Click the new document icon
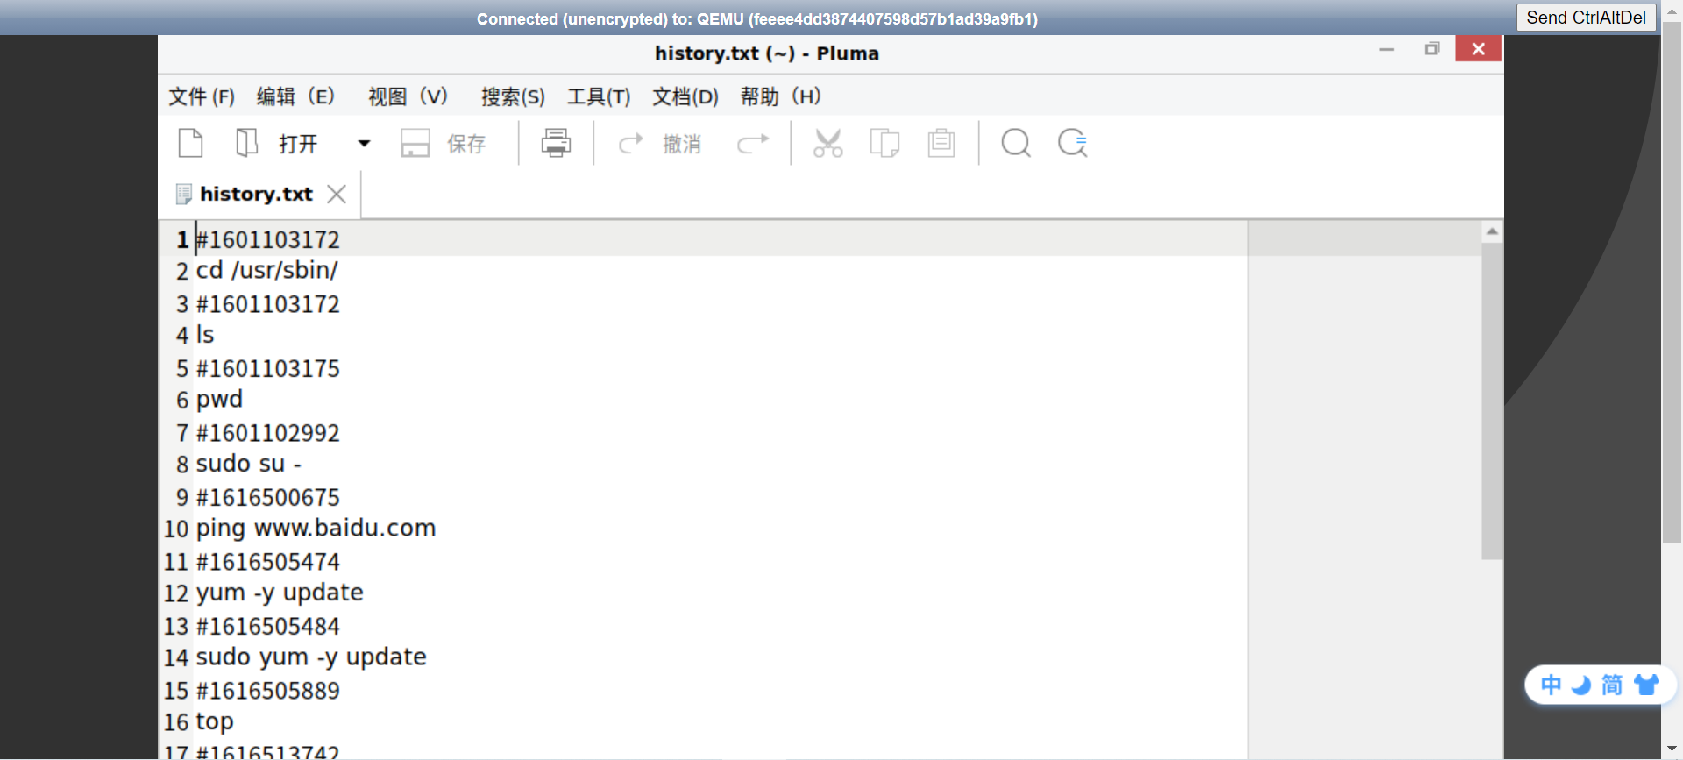This screenshot has height=760, width=1683. pos(190,143)
